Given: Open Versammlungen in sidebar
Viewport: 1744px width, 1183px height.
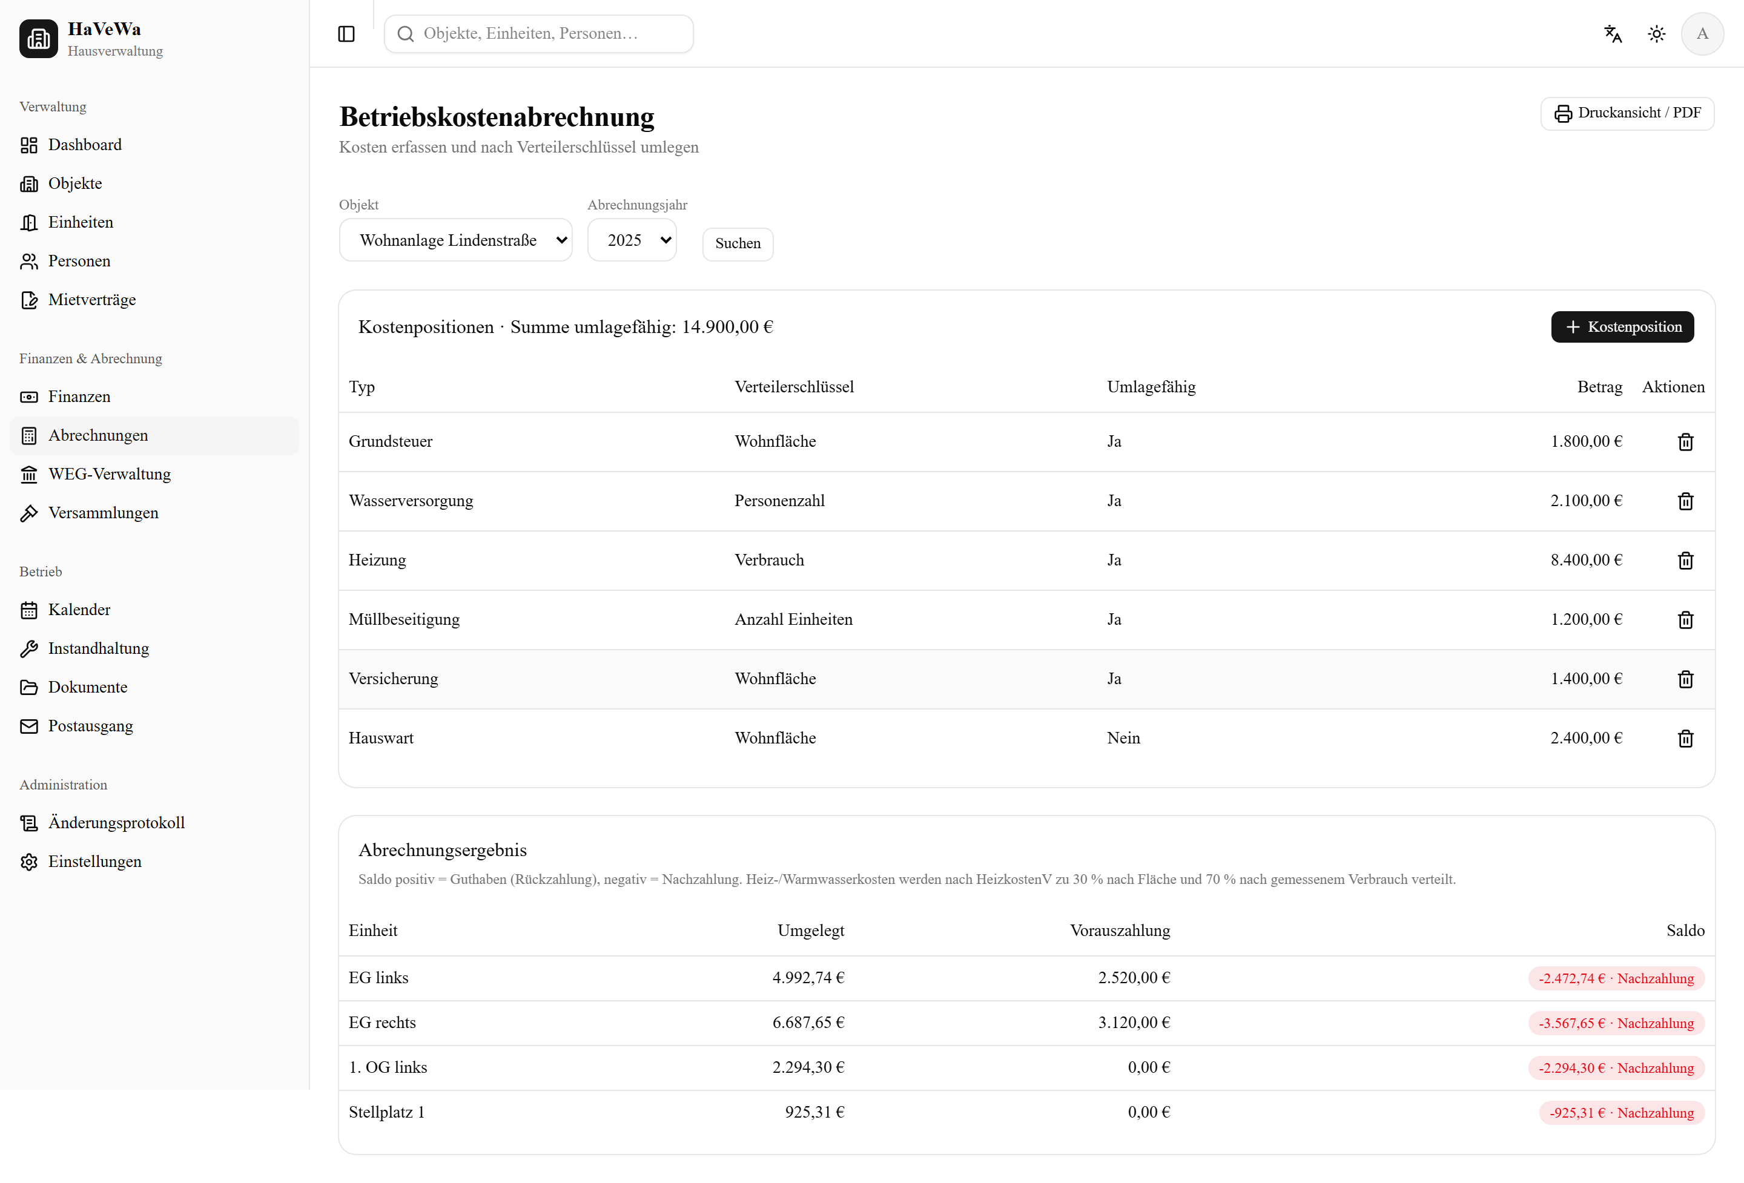Looking at the screenshot, I should coord(154,513).
